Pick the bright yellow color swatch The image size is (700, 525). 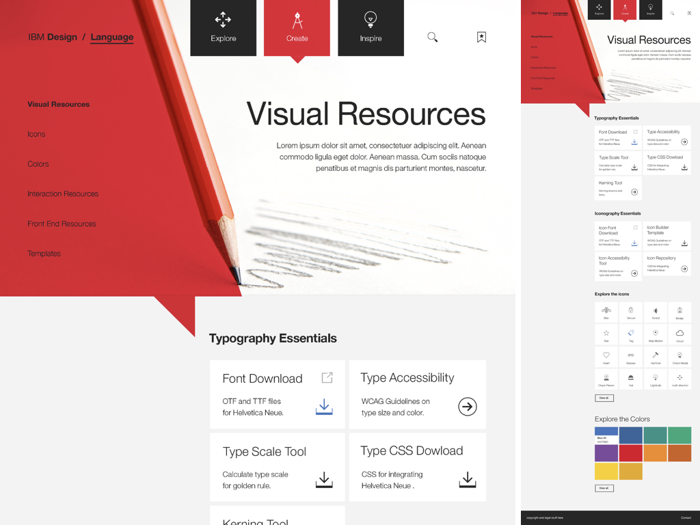tap(606, 472)
